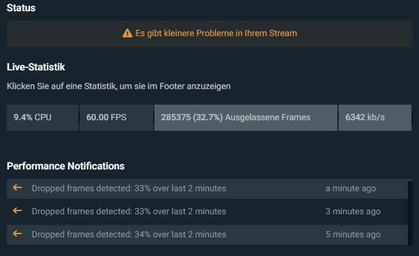Click the Performance Notifications heading
The width and height of the screenshot is (419, 256).
pyautogui.click(x=66, y=166)
